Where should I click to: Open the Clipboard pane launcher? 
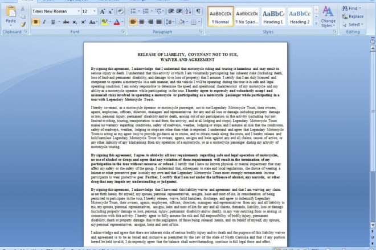[26, 32]
